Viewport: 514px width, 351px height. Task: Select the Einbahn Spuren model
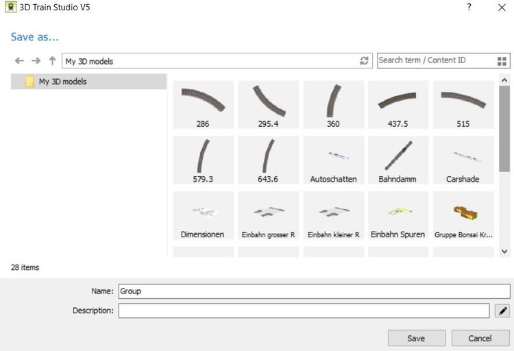point(398,215)
